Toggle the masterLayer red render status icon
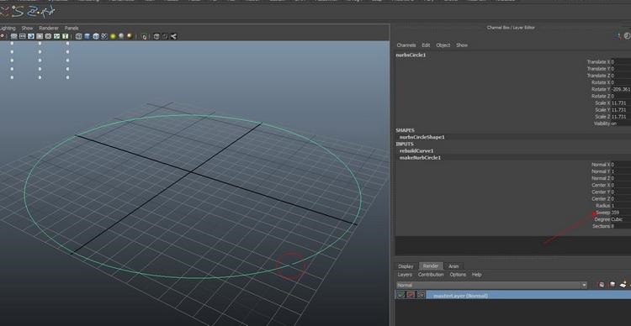The image size is (631, 326). click(411, 295)
